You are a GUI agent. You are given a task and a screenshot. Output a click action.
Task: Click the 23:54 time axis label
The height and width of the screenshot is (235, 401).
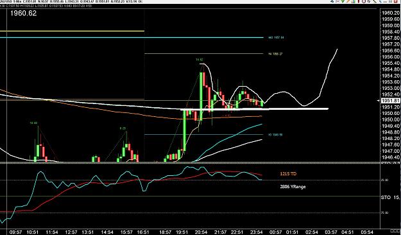pos(256,232)
